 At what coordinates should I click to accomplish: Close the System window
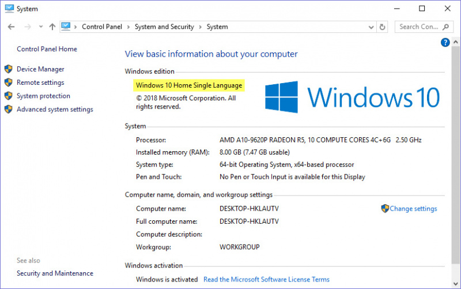pos(448,9)
